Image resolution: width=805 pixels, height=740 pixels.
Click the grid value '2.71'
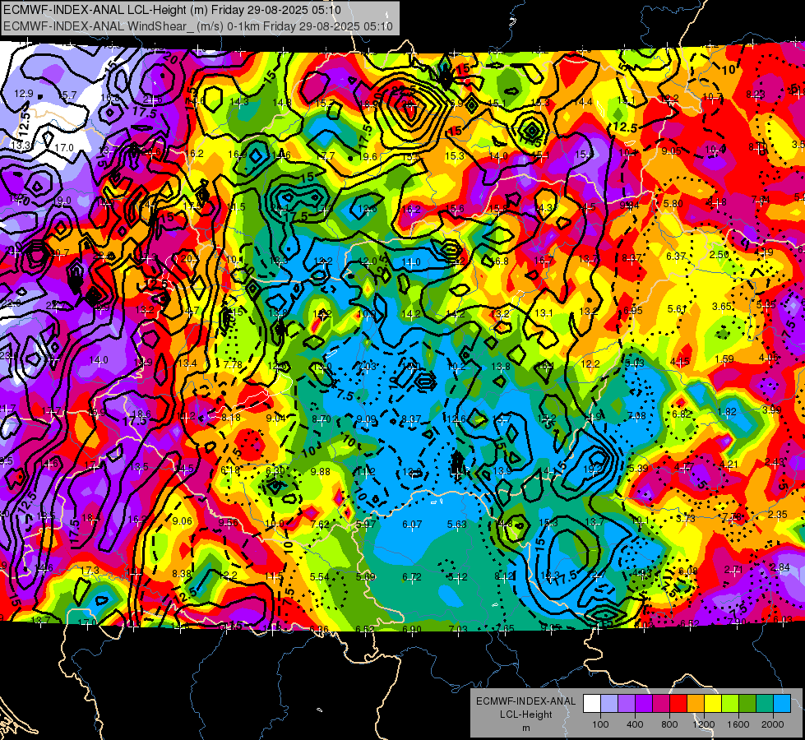point(733,570)
